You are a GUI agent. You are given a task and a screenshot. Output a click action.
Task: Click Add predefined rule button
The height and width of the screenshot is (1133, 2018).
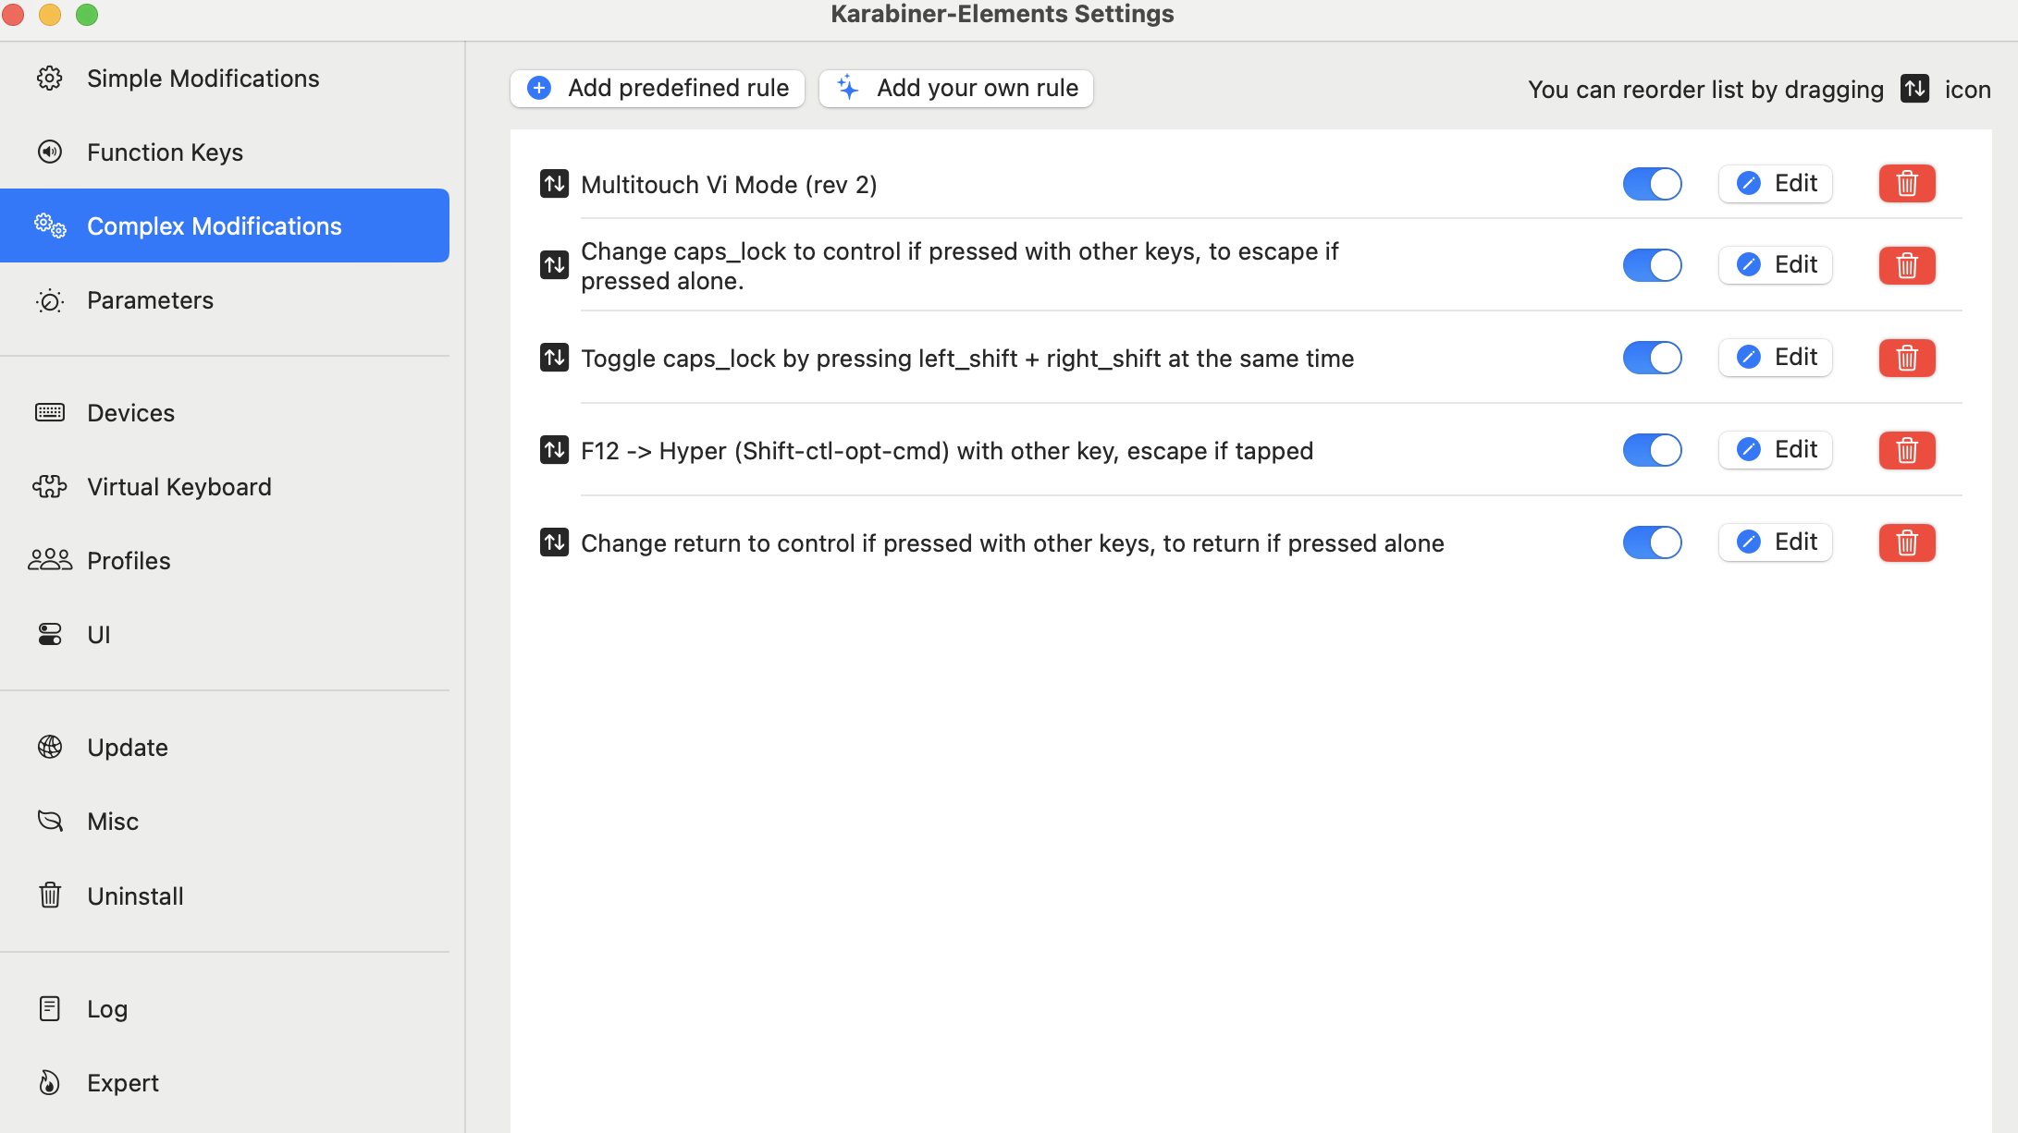click(x=658, y=88)
